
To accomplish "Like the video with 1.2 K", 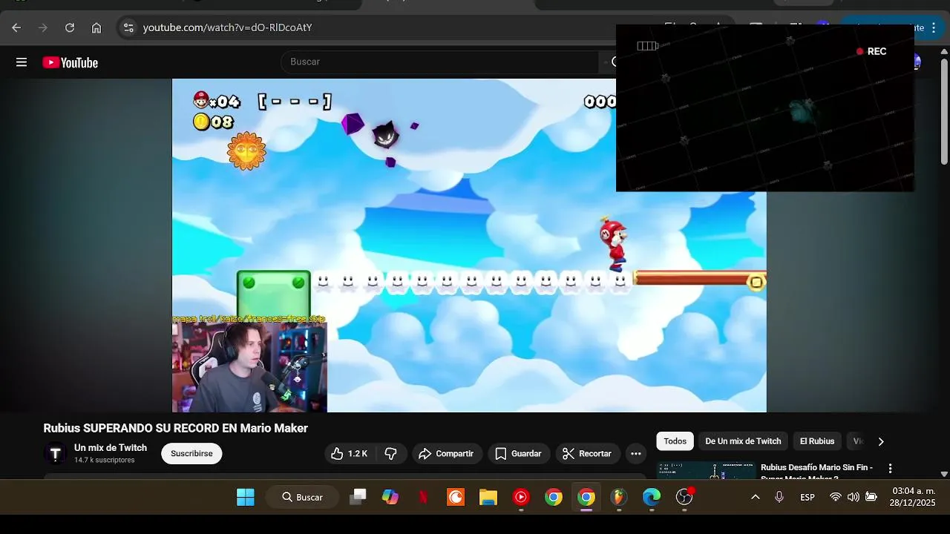I will click(x=350, y=453).
